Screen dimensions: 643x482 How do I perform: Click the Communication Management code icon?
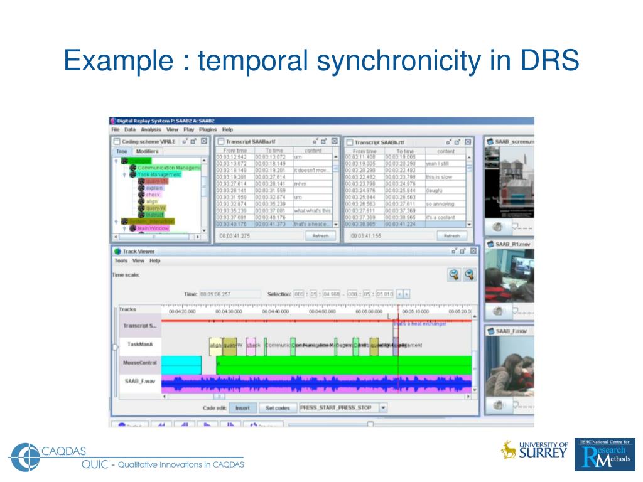[133, 168]
